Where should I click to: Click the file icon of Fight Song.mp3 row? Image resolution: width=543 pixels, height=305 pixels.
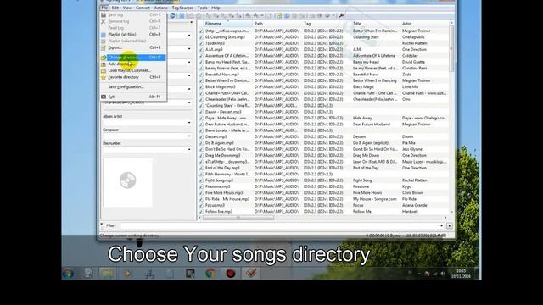pyautogui.click(x=201, y=180)
